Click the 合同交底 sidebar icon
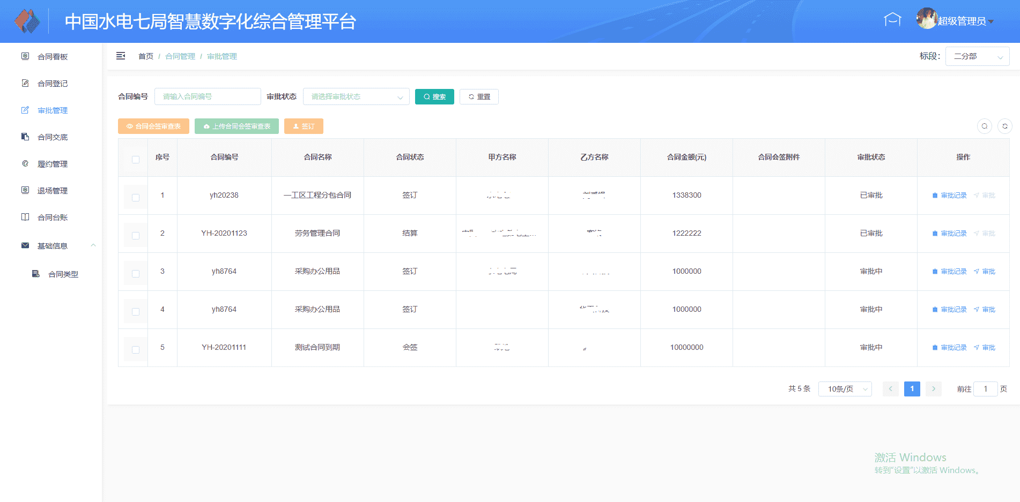This screenshot has width=1020, height=502. [x=25, y=137]
